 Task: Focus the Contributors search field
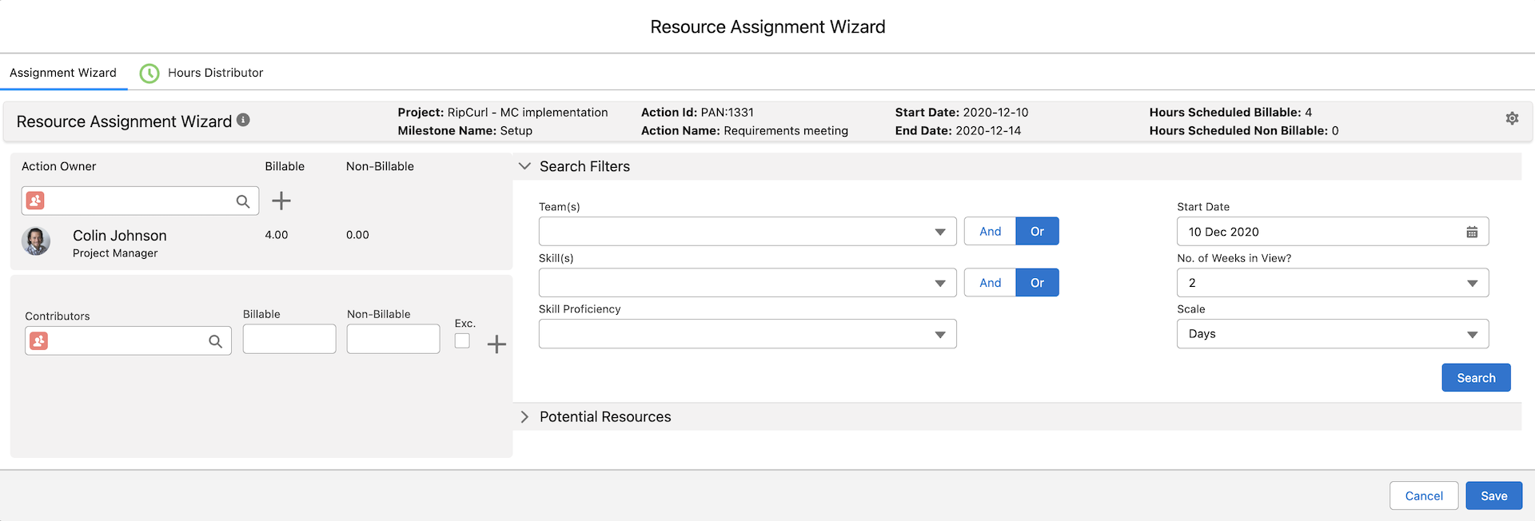pos(128,341)
